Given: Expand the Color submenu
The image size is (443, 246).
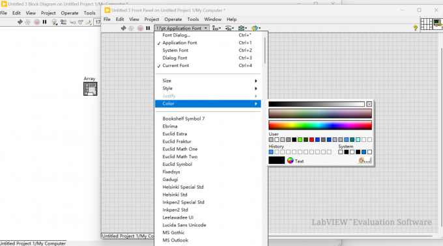Looking at the screenshot, I should point(208,103).
